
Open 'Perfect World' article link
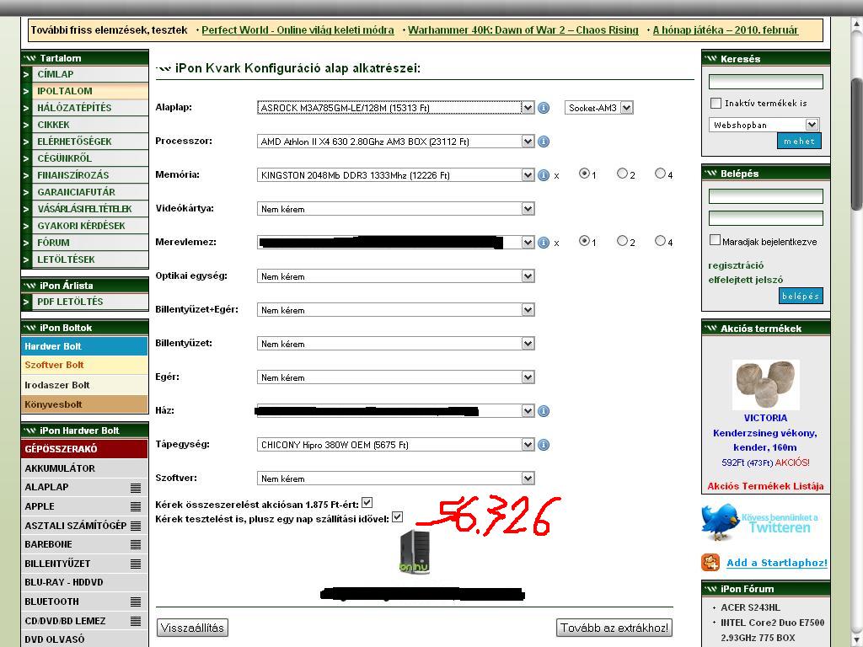(297, 30)
